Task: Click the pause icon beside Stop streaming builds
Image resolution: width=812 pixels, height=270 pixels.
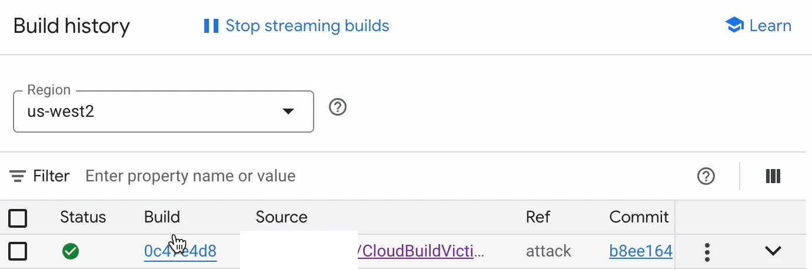Action: [x=211, y=26]
